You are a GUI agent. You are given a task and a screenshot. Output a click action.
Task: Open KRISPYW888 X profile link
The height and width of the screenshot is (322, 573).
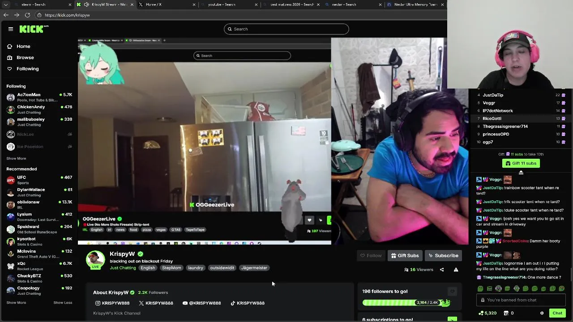coord(156,303)
